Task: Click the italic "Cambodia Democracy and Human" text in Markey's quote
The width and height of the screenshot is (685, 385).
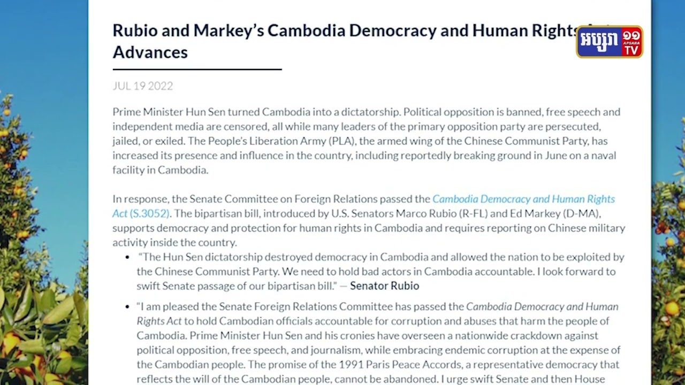Action: 542,307
